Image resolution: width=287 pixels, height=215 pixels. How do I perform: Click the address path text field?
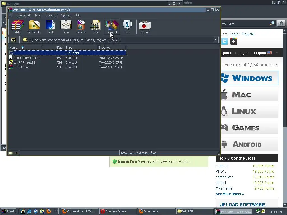(118, 40)
